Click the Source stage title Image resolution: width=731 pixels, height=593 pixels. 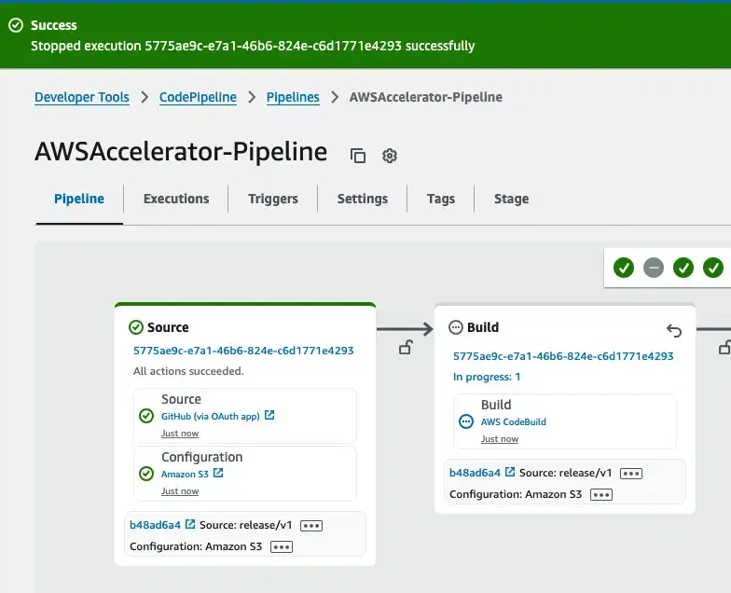click(x=168, y=327)
